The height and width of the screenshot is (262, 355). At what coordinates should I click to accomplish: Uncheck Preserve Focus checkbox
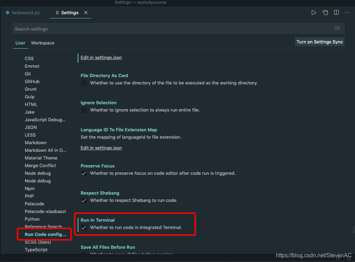click(x=84, y=173)
